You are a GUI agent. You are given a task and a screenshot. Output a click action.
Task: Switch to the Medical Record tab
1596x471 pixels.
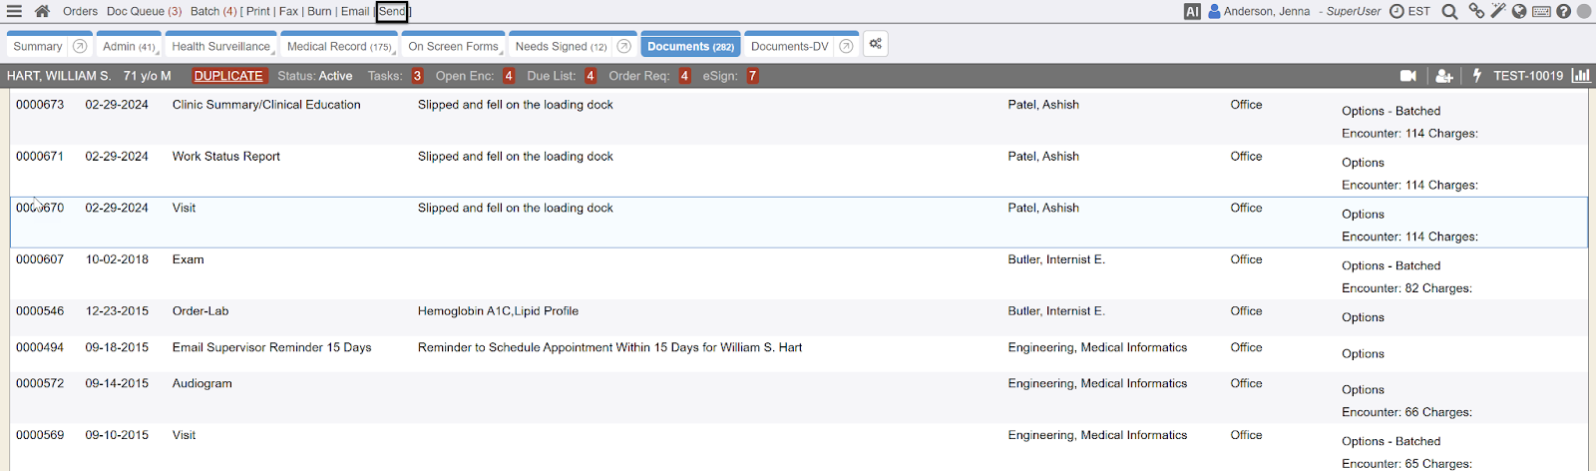point(338,47)
